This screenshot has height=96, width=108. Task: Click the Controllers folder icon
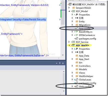click(x=77, y=66)
